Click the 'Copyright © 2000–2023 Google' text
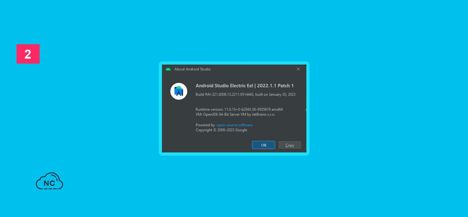Screen dimensions: 468x217 coord(221,130)
